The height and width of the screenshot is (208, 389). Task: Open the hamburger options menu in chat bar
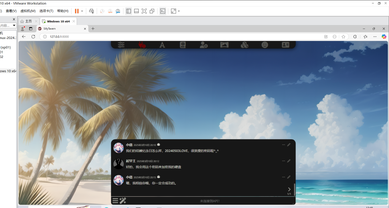115,201
